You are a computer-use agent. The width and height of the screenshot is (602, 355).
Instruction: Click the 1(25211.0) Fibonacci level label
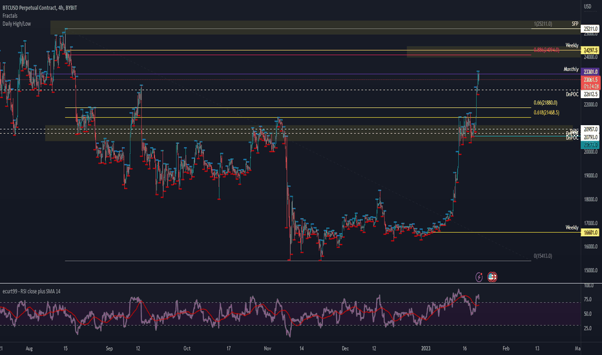point(543,24)
